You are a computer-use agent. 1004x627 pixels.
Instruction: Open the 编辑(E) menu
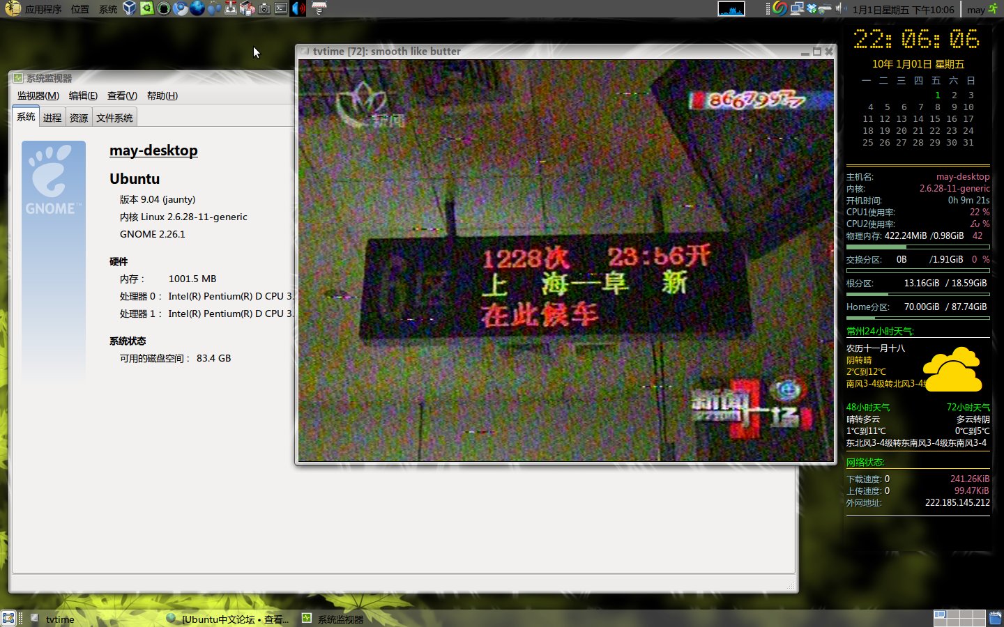click(x=83, y=96)
